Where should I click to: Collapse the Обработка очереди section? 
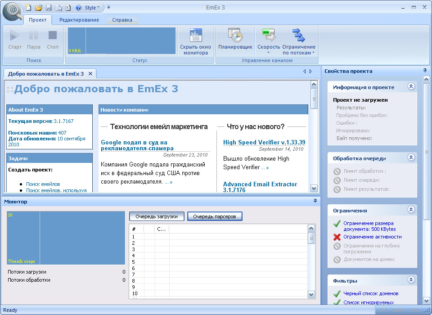[x=411, y=157]
